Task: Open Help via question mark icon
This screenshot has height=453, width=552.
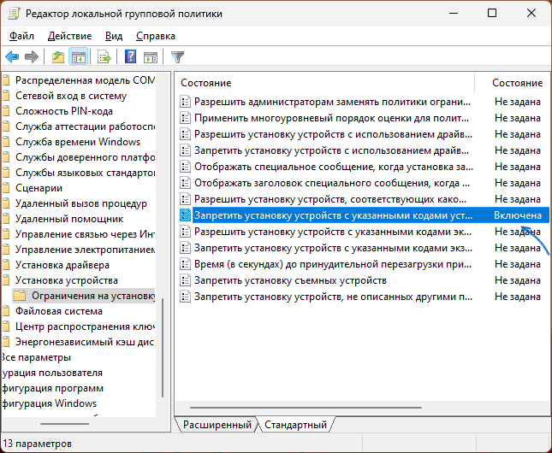Action: point(131,56)
